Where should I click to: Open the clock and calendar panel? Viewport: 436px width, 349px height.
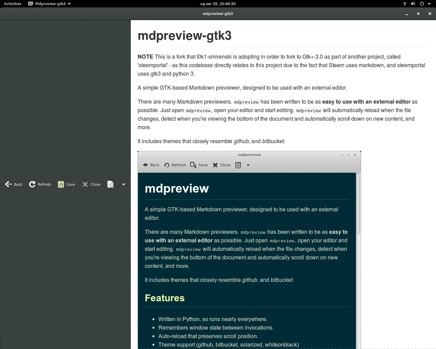218,4
